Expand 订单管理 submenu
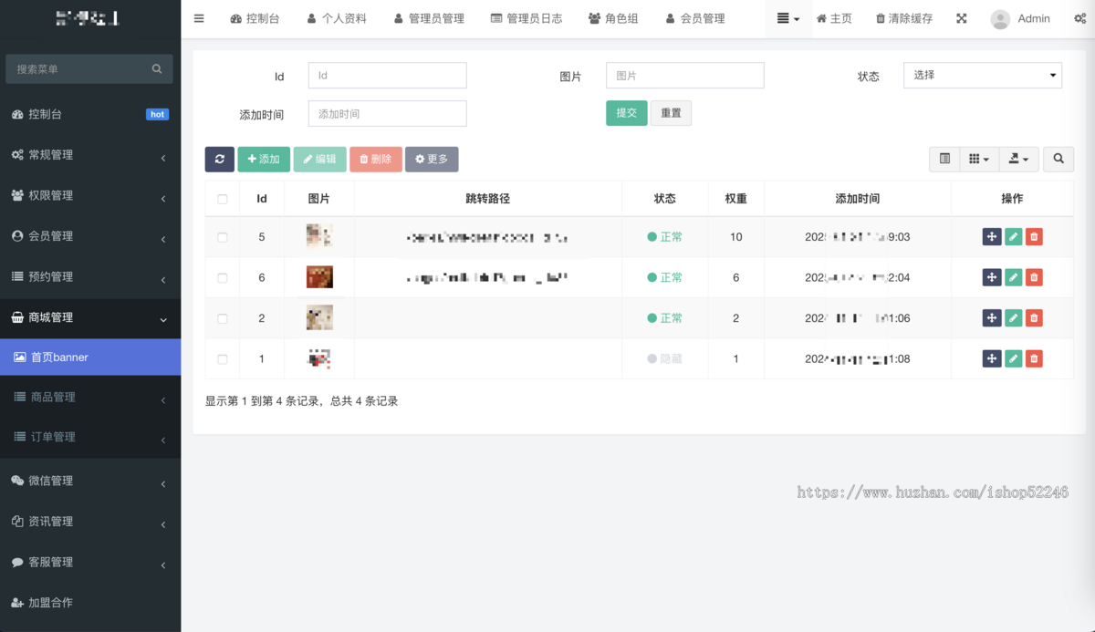1095x632 pixels. point(90,437)
